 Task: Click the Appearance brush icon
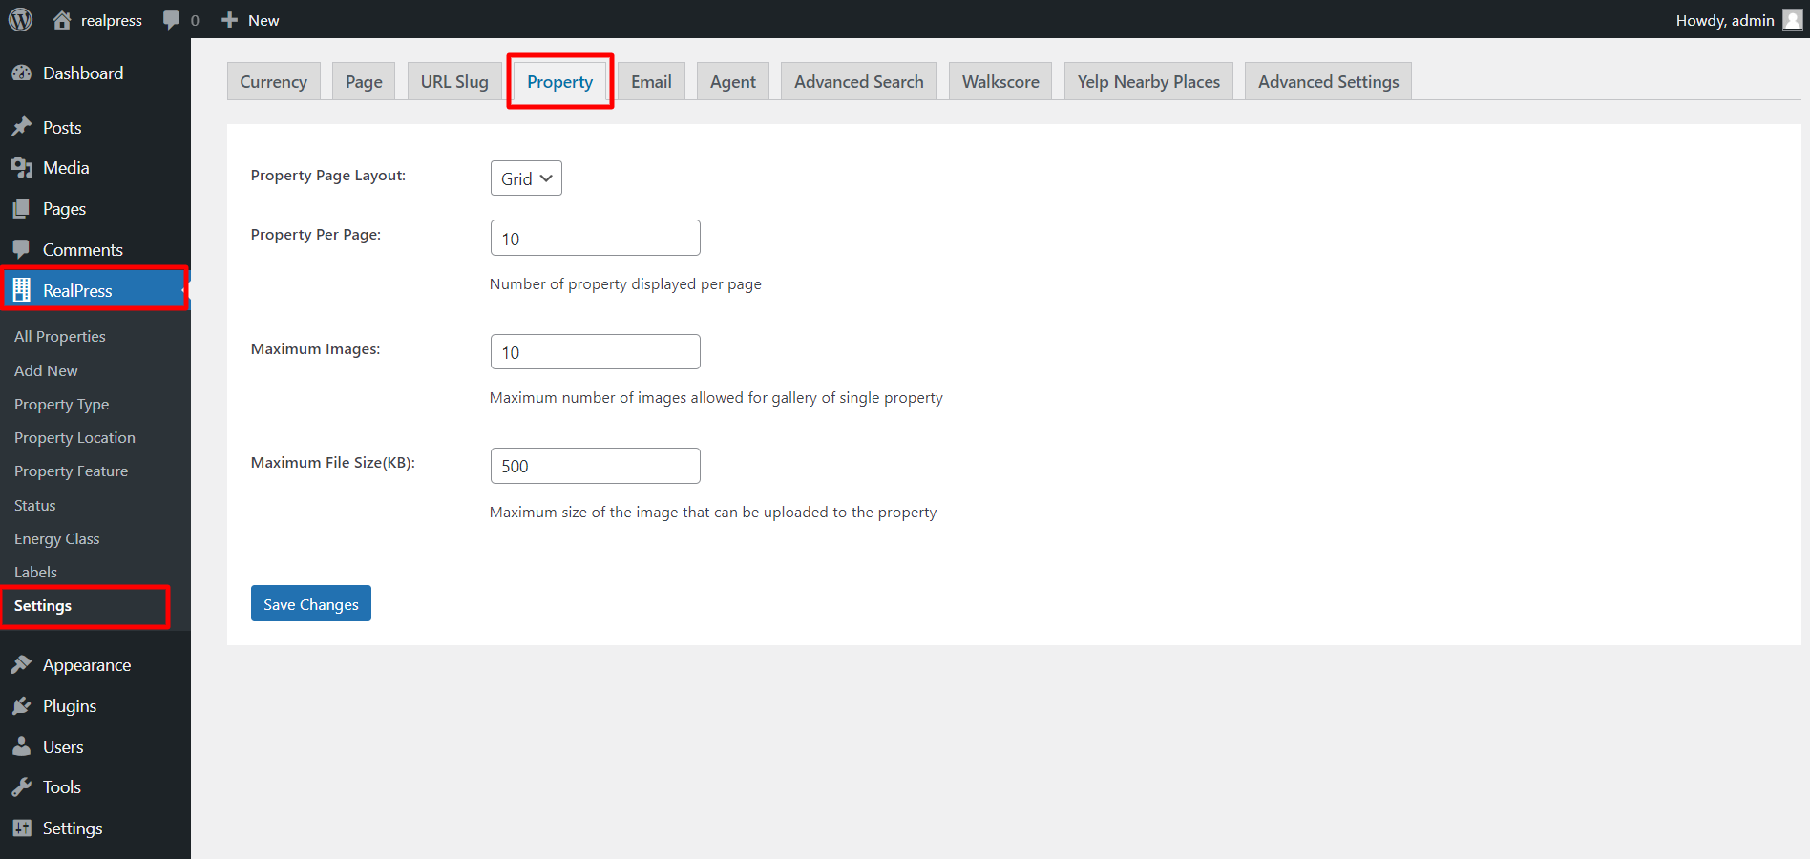coord(21,665)
